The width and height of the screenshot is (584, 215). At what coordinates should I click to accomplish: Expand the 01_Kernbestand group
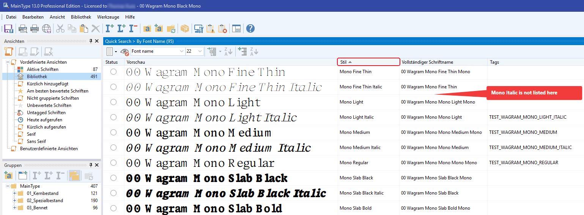15,193
